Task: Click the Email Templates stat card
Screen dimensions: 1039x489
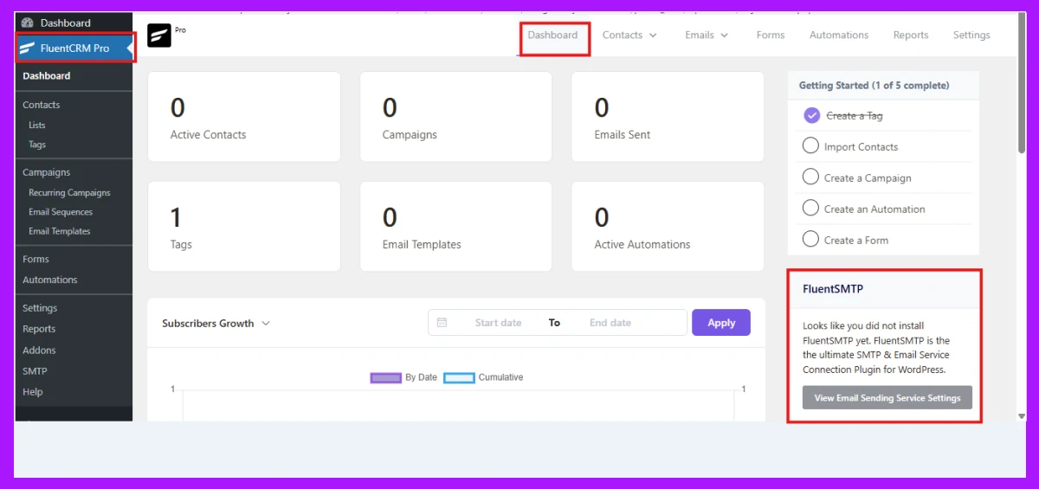Action: coord(455,227)
